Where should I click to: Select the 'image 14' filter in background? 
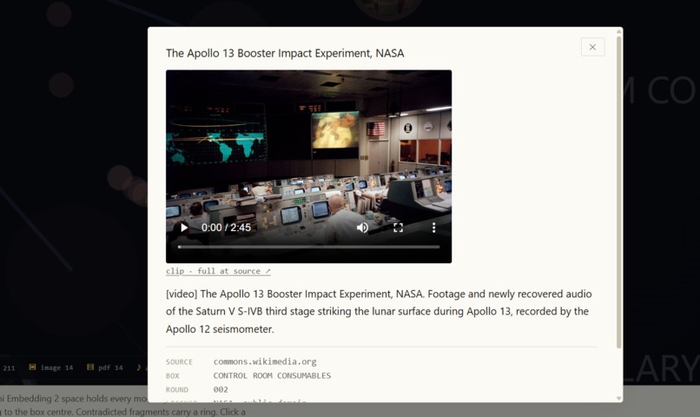[x=51, y=367]
